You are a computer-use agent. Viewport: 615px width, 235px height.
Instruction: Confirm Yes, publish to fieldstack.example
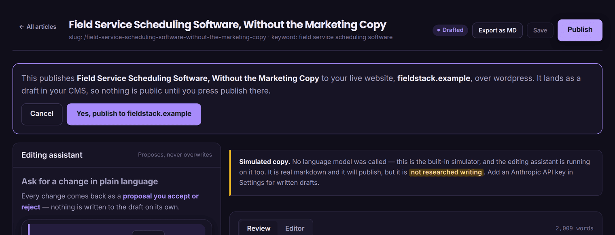(x=134, y=114)
